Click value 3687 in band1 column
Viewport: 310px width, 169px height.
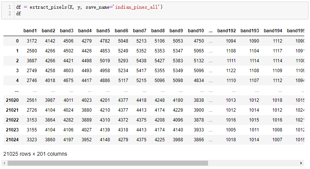tap(32, 61)
